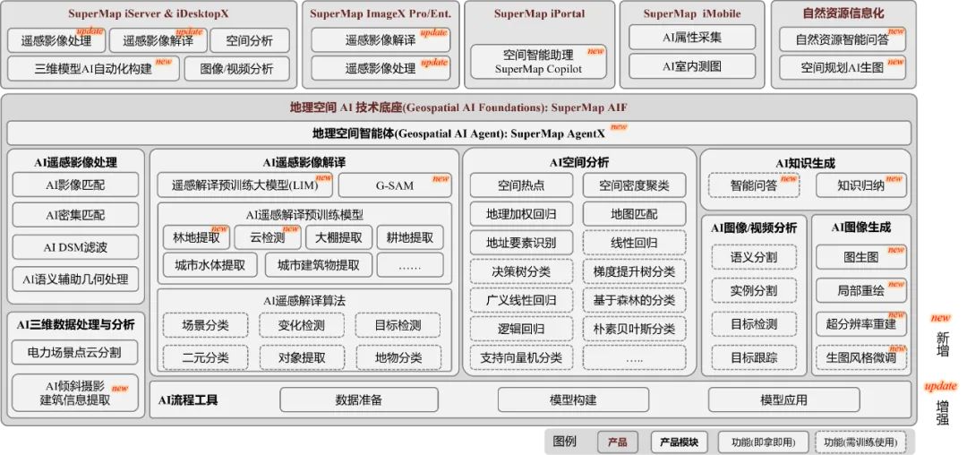The width and height of the screenshot is (967, 455).
Task: Click the AI DSM滤波 box
Action: click(x=75, y=246)
